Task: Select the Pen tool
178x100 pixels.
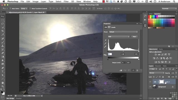Action: [x=3, y=68]
